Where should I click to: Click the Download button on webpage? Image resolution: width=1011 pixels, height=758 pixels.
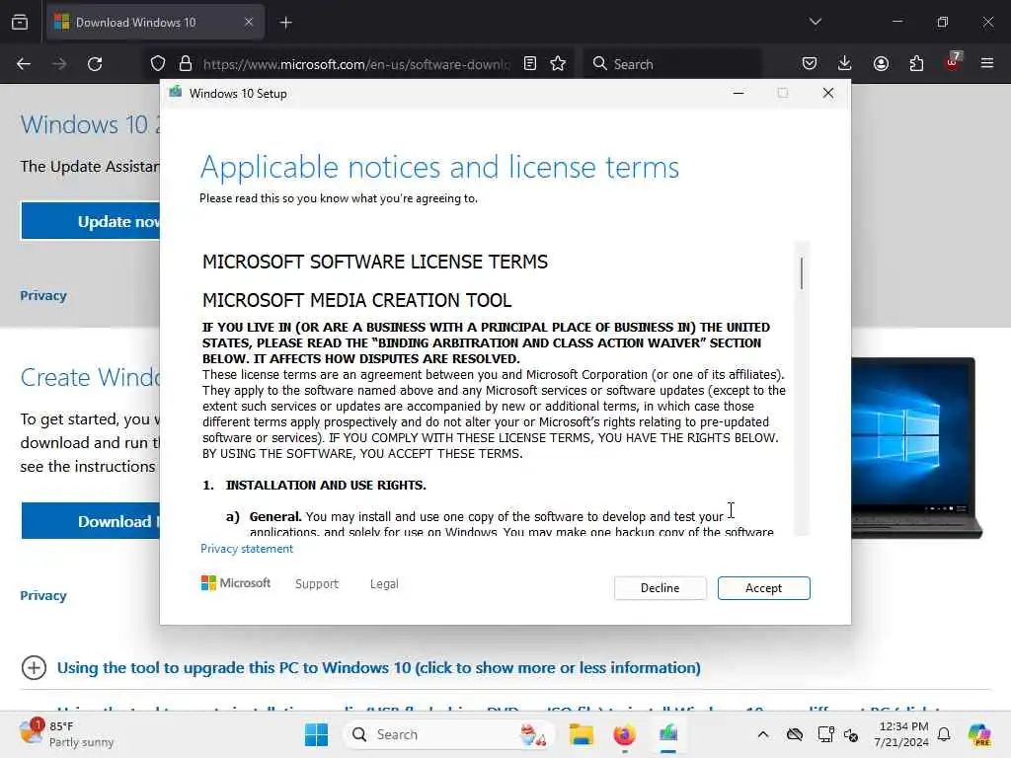coord(90,521)
